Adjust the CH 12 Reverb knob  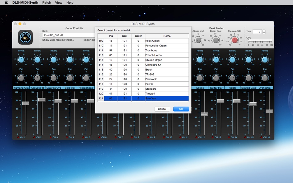[x=200, y=60]
